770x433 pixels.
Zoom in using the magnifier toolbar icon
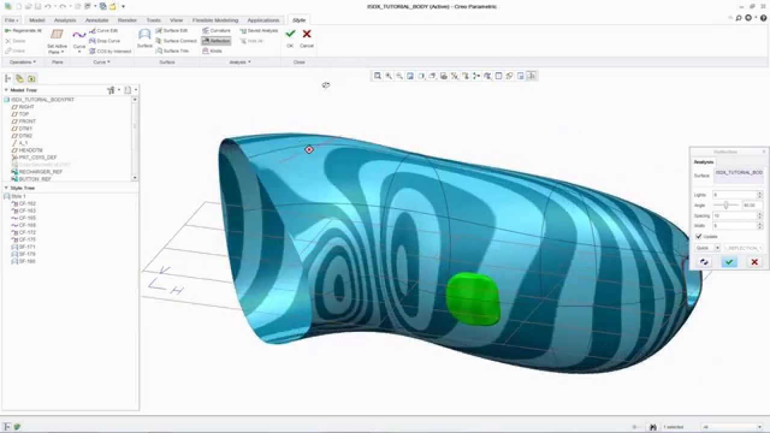pos(387,76)
